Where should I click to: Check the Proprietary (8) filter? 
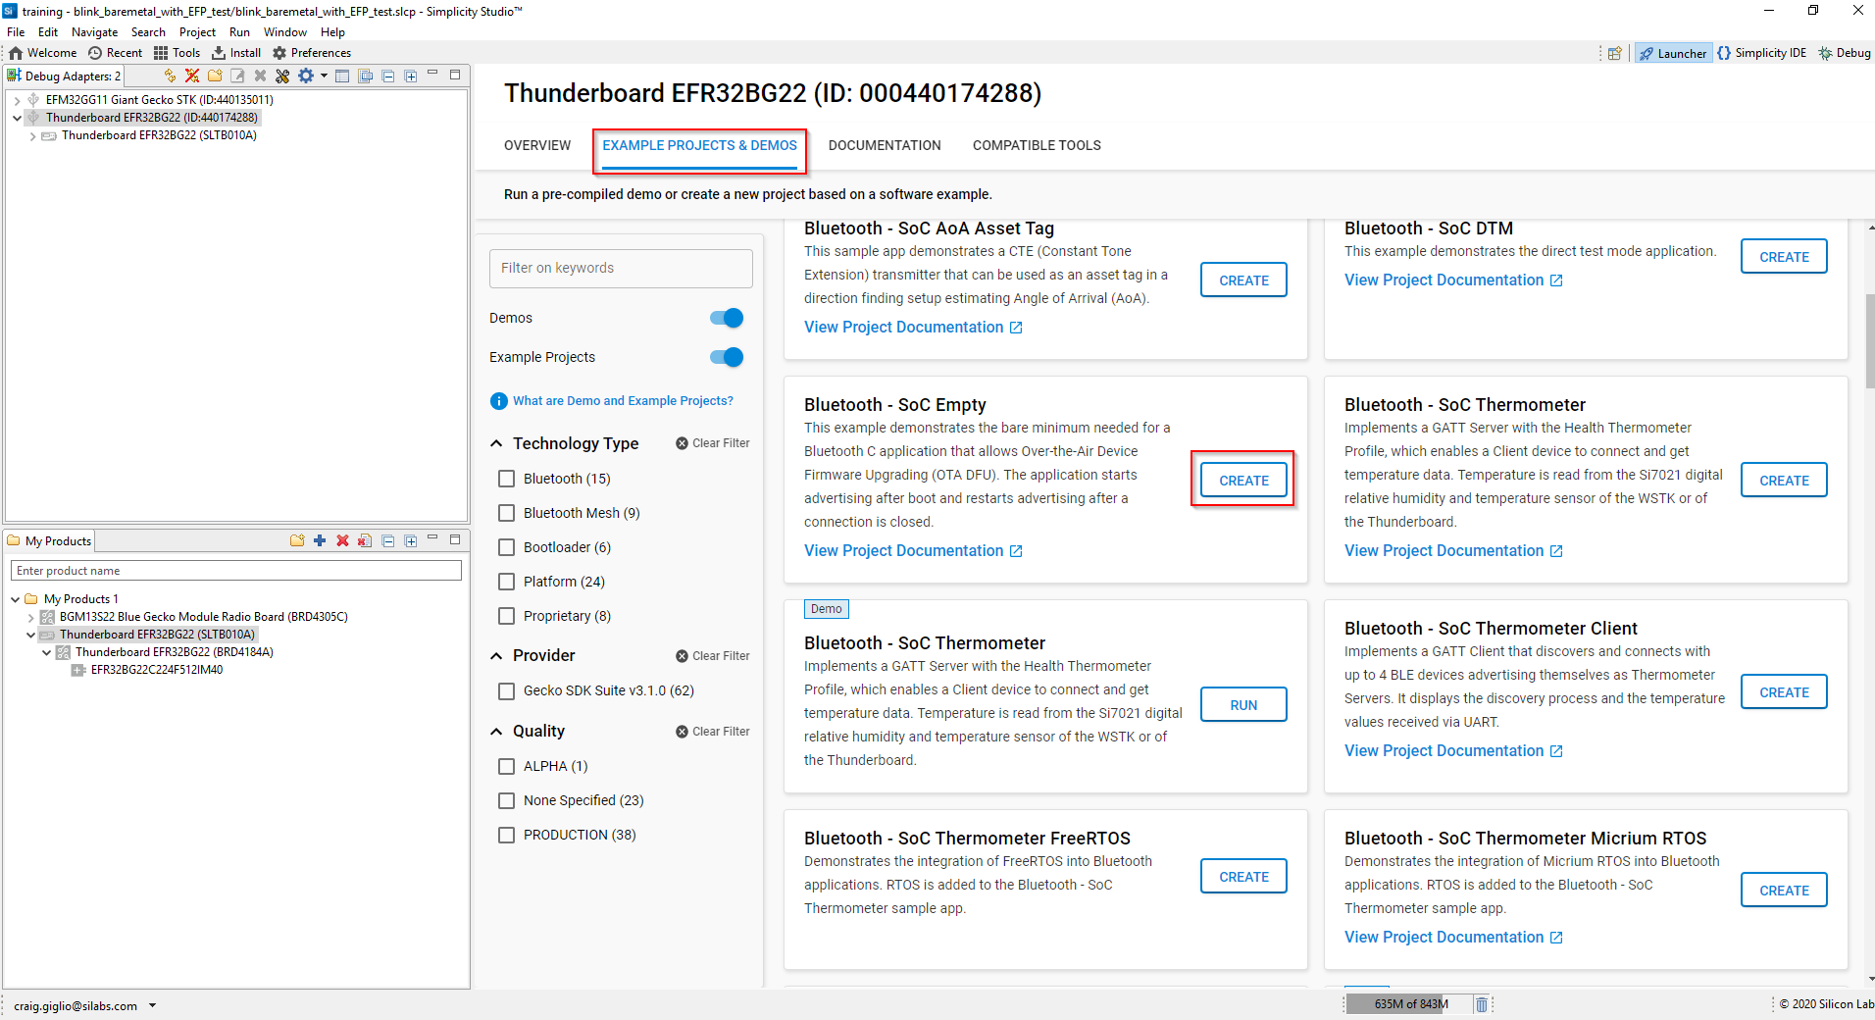tap(507, 616)
